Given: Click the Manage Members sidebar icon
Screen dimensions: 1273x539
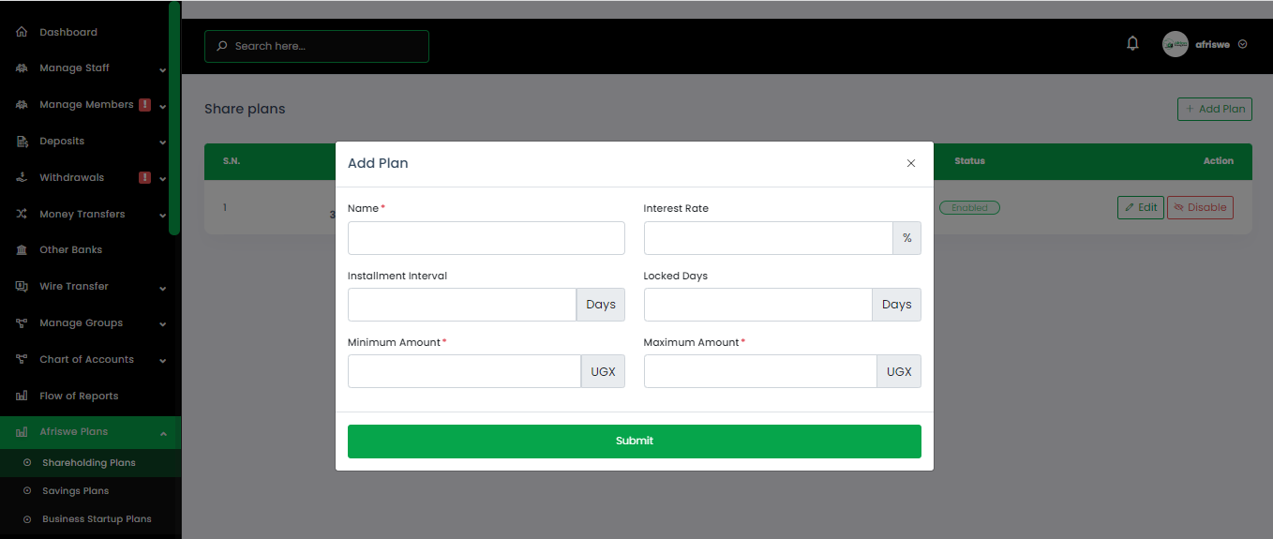Looking at the screenshot, I should click(22, 105).
